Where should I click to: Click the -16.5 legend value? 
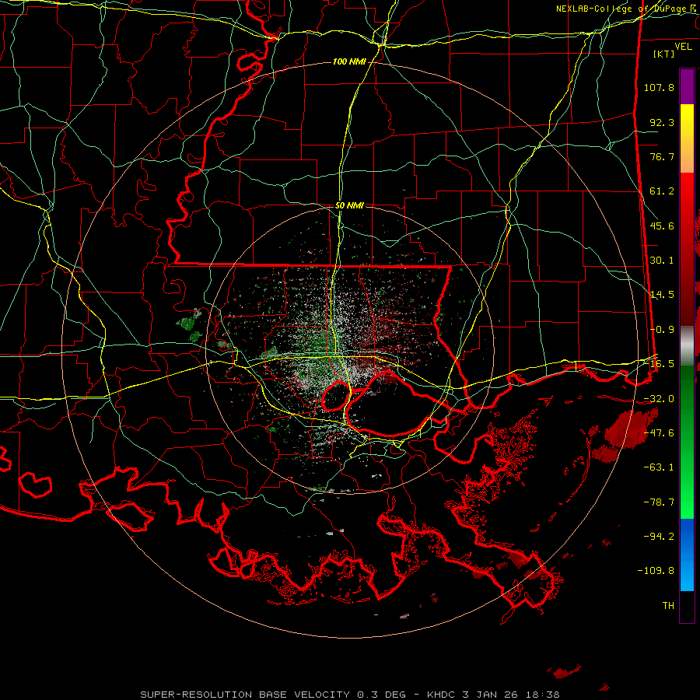tap(659, 364)
